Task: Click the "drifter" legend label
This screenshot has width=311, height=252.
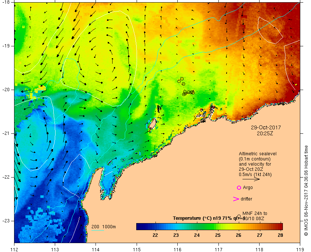Action: tap(246, 199)
